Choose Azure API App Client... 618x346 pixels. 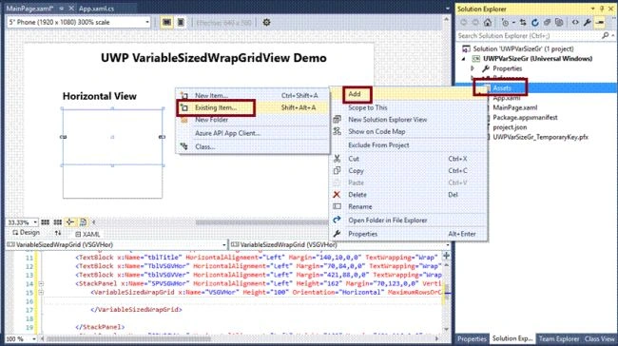coord(252,133)
